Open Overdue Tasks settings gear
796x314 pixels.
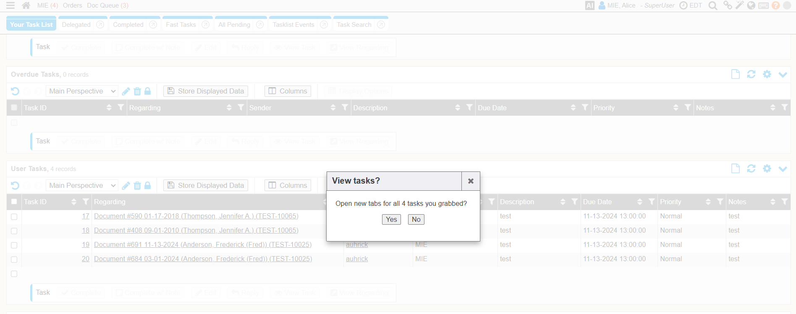click(767, 74)
